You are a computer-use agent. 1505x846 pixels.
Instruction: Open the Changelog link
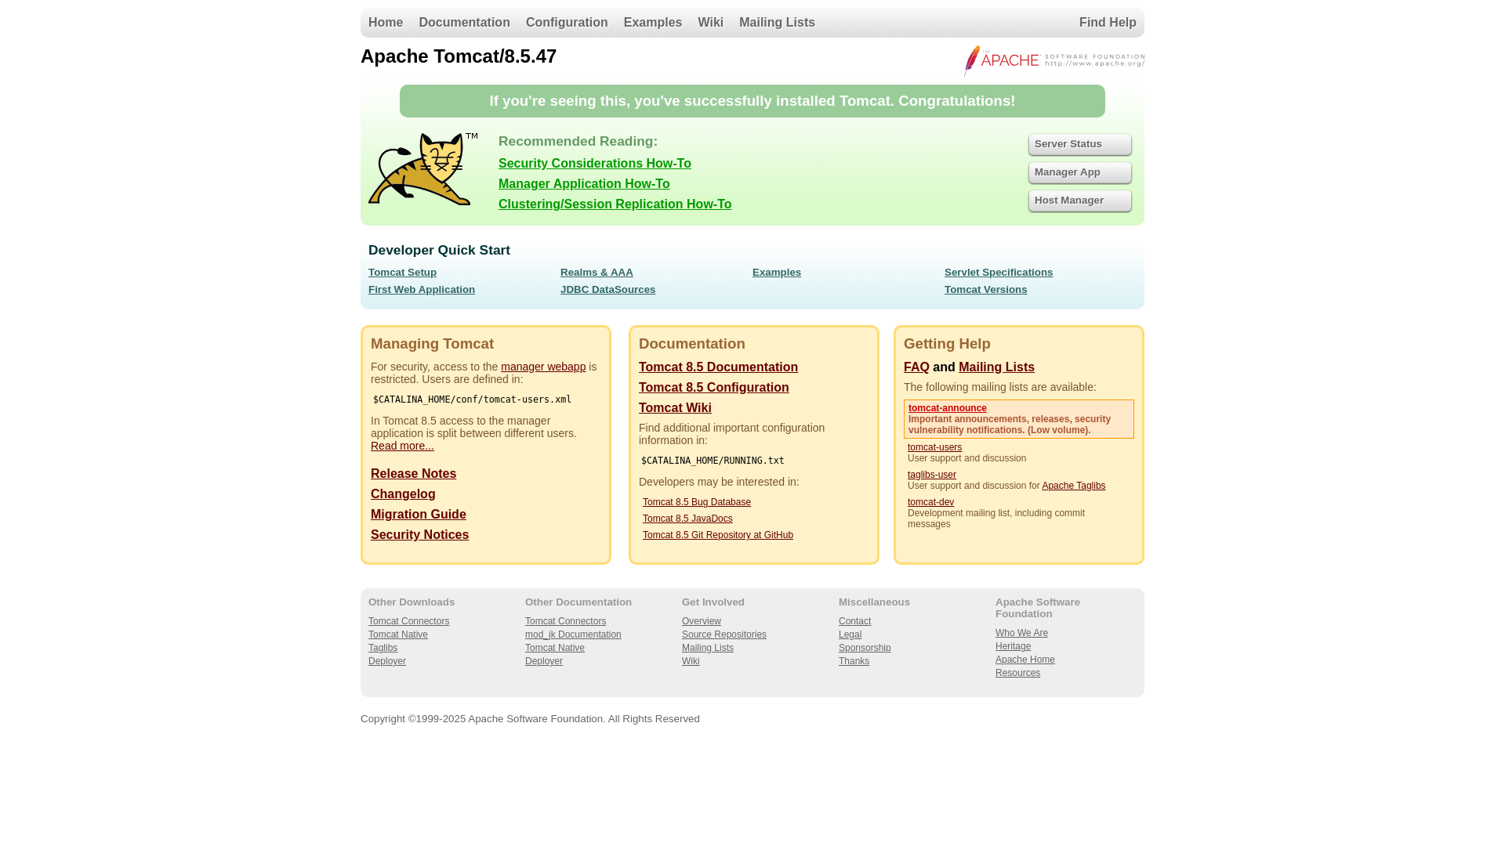[x=403, y=494]
